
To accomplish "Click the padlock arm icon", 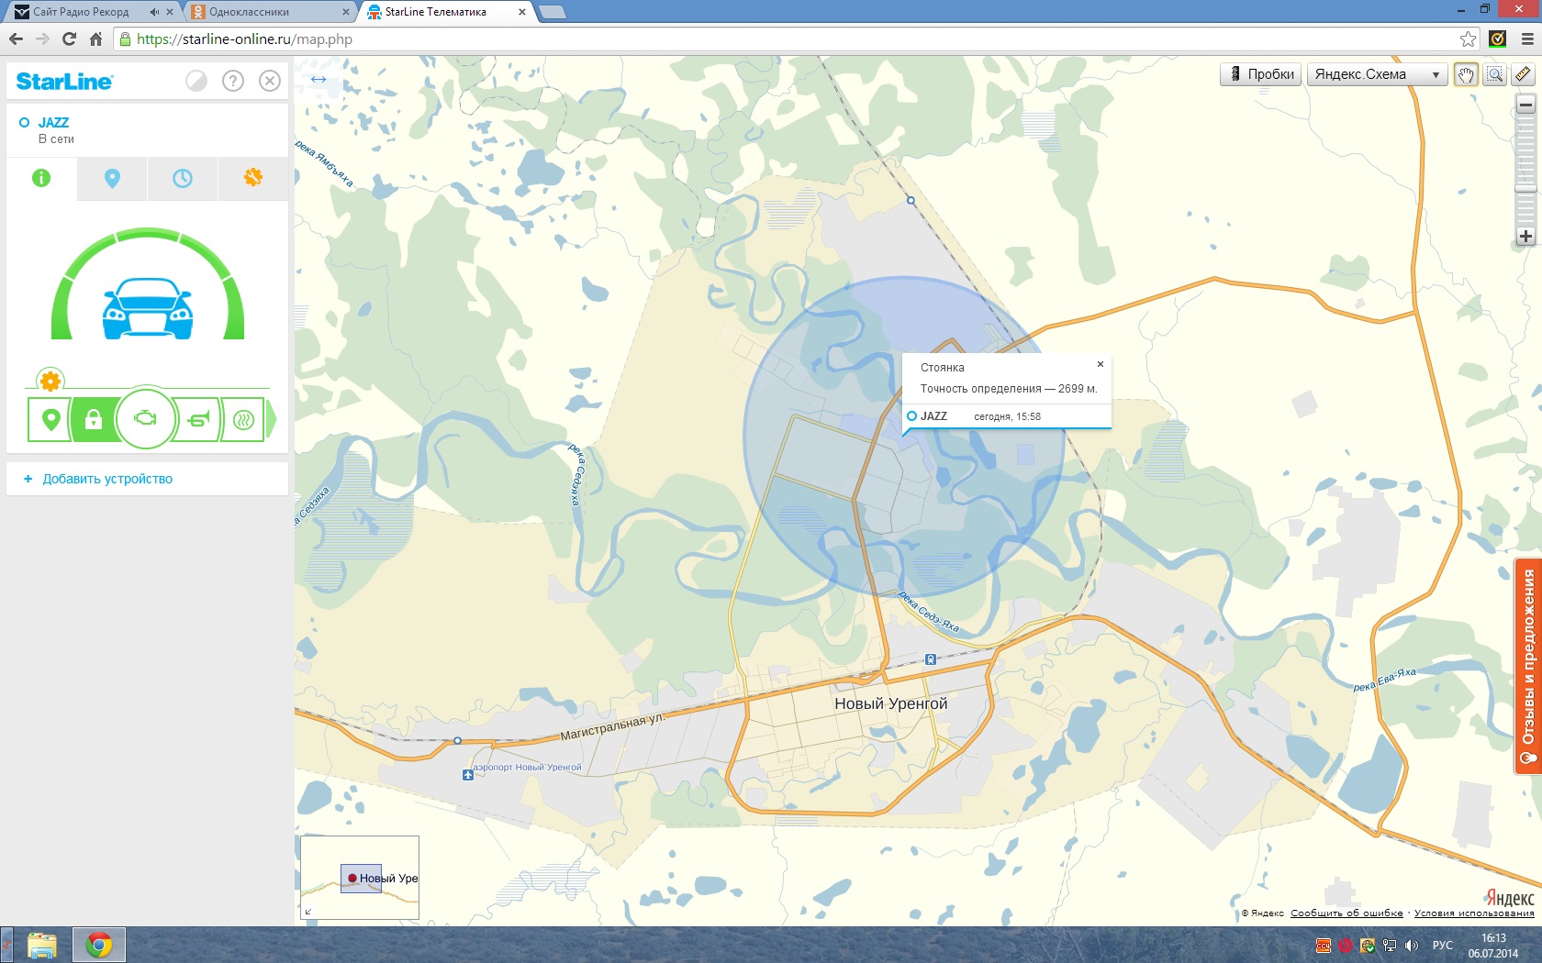I will click(x=93, y=420).
